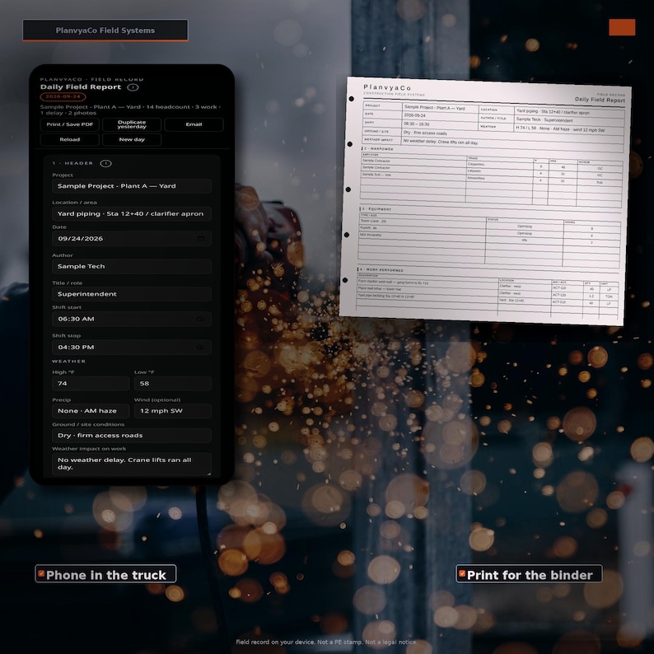Click the info icon next to 1 · Header
The width and height of the screenshot is (654, 654).
coord(106,163)
